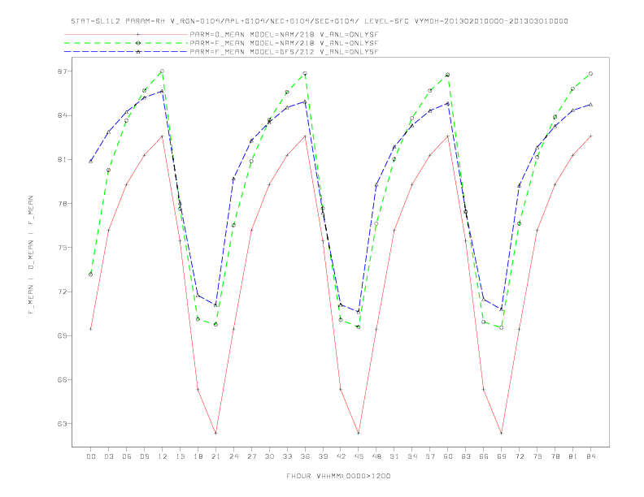
Task: Click the chart title starting with STAT=SL1L2
Action: (x=320, y=21)
